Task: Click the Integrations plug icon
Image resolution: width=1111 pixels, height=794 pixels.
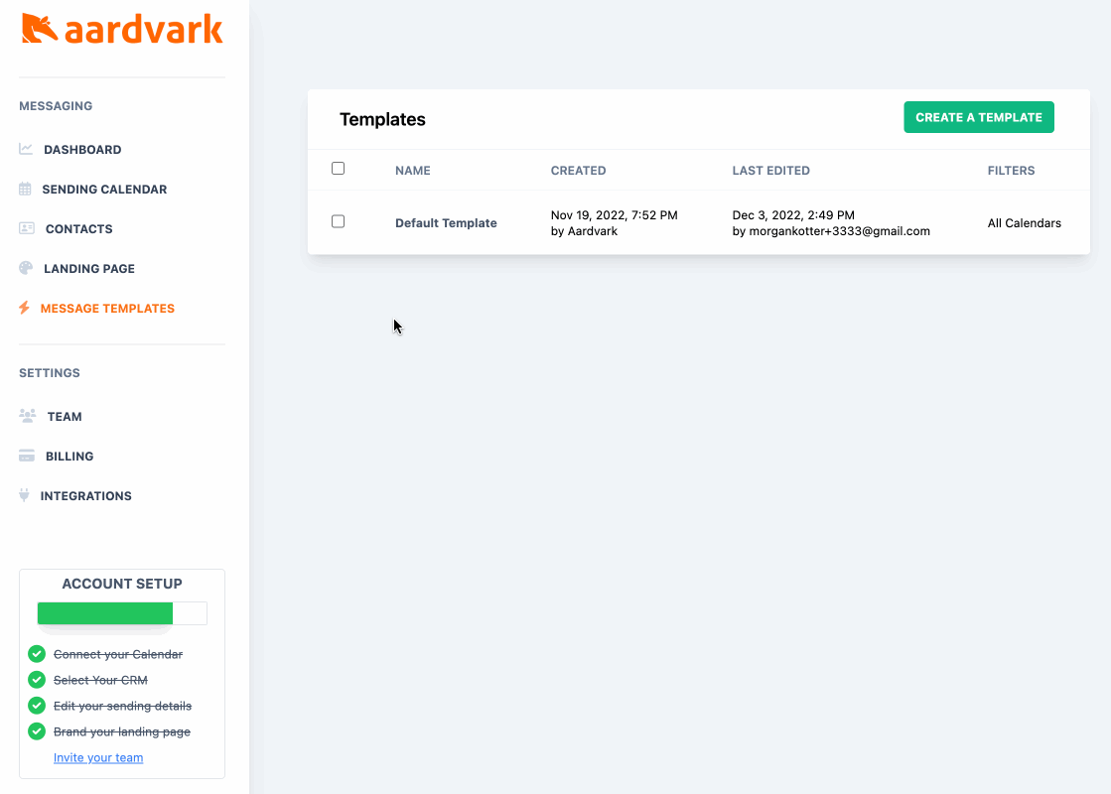Action: click(x=25, y=496)
